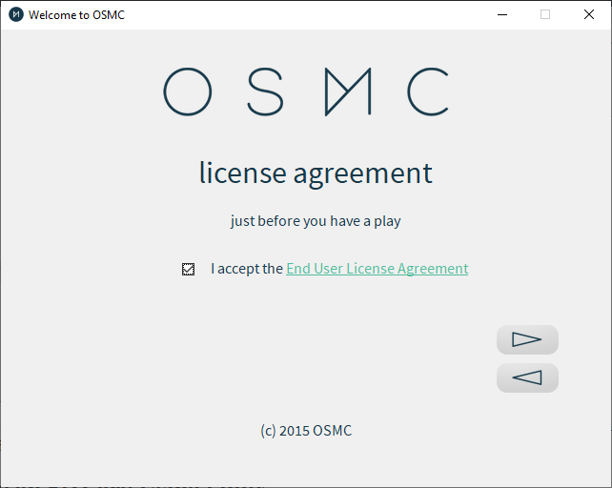The image size is (612, 488).
Task: Click the OSMC icon in title bar
Action: [16, 15]
